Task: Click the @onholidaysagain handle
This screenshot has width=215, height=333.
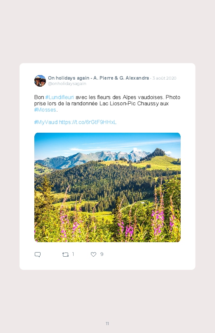Action: 67,84
